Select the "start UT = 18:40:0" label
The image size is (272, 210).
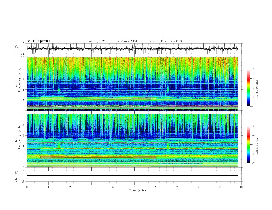166,41
